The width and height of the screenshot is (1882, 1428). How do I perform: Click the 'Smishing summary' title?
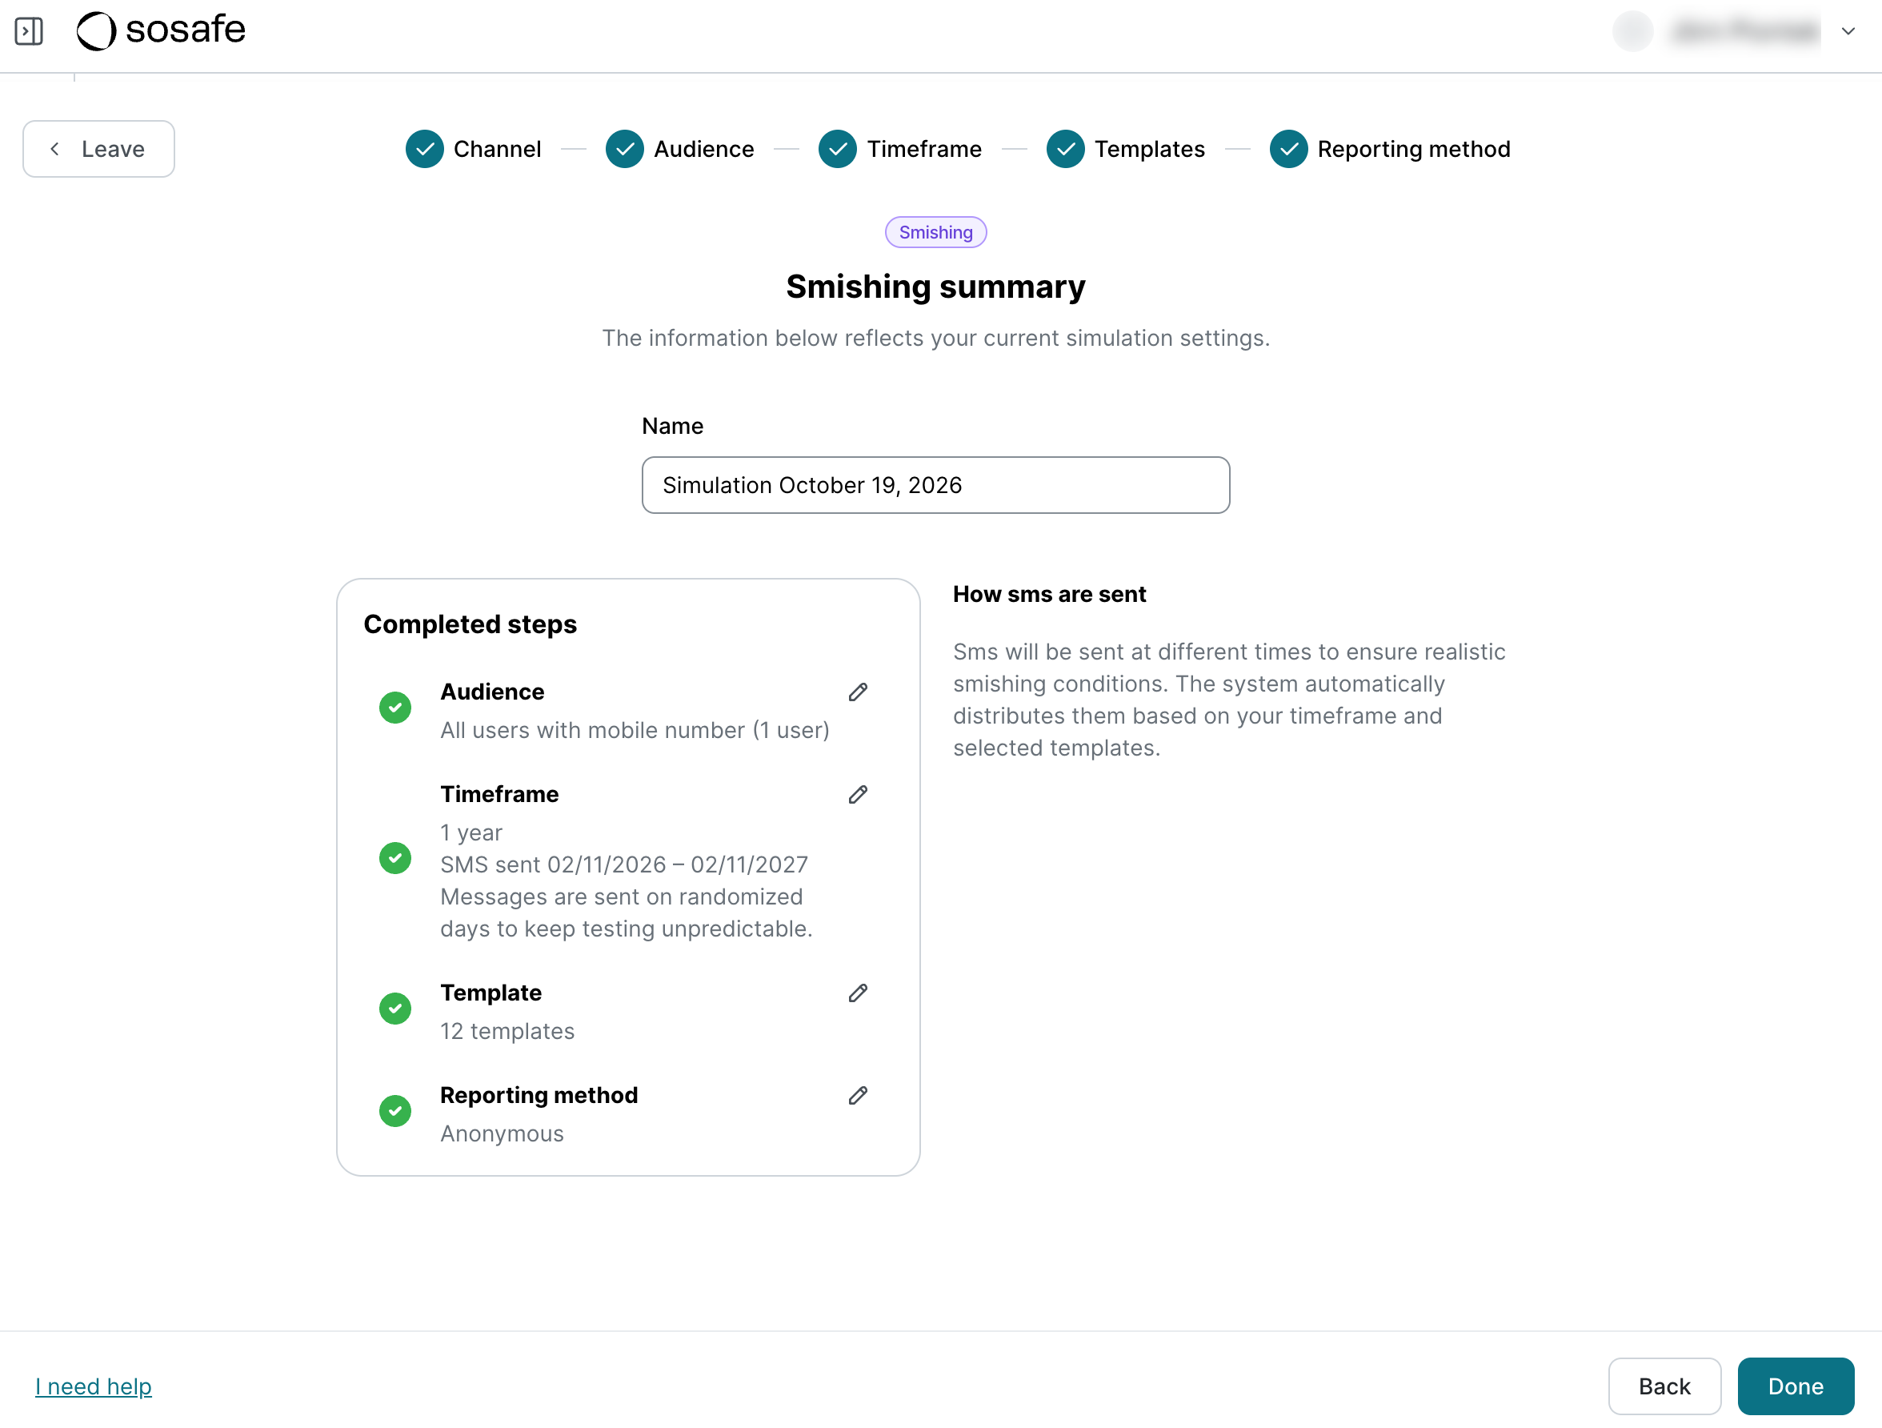(936, 287)
